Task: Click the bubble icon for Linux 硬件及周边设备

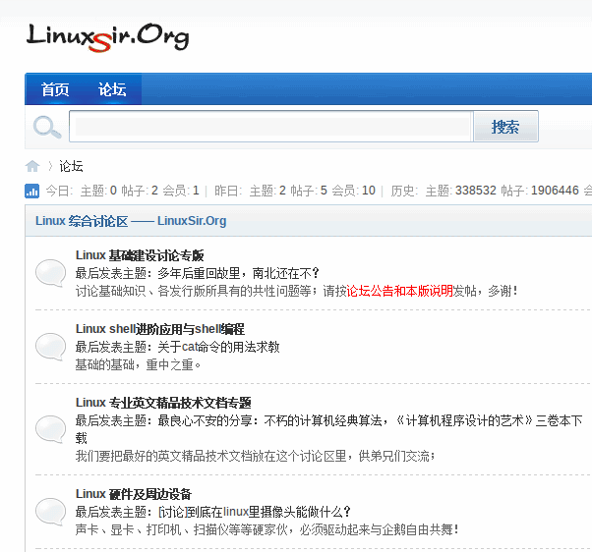Action: tap(50, 512)
